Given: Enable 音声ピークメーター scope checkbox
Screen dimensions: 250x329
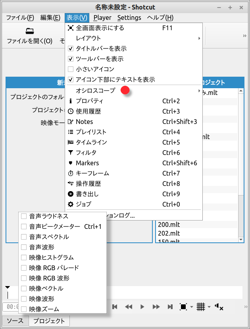Looking at the screenshot, I should tap(24, 226).
